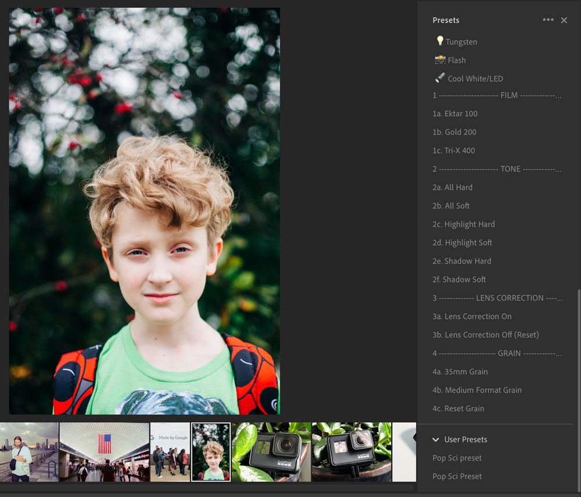Viewport: 581px width, 497px height.
Task: Collapse the User Presets section
Action: point(436,440)
